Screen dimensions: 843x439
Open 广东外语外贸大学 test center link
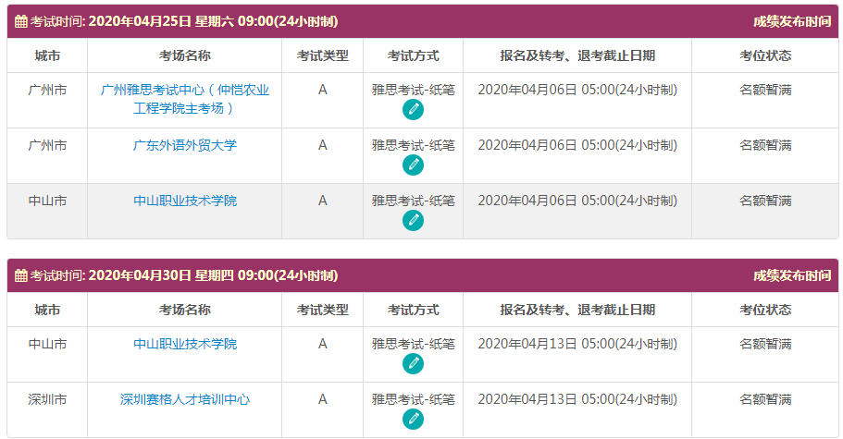pyautogui.click(x=184, y=145)
